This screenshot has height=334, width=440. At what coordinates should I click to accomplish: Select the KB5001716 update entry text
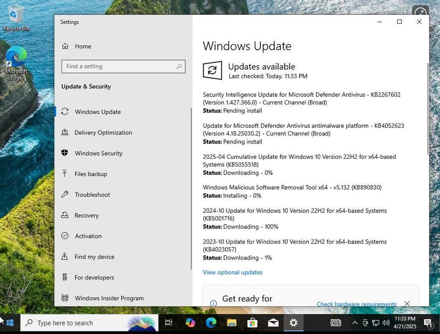(x=295, y=215)
